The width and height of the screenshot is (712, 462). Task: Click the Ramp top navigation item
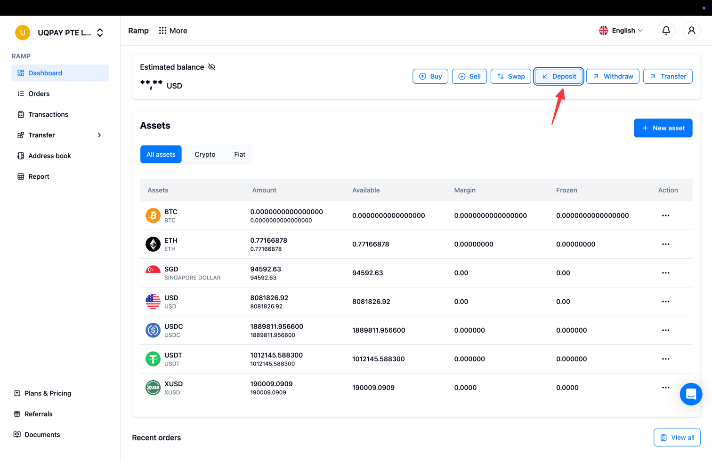pos(138,31)
